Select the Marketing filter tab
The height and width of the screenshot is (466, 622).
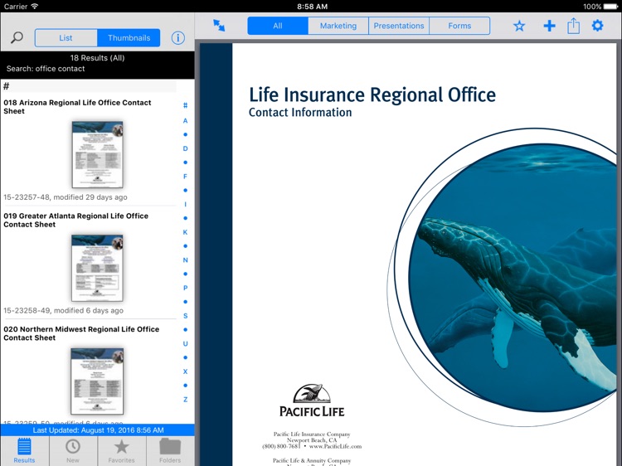pyautogui.click(x=338, y=26)
